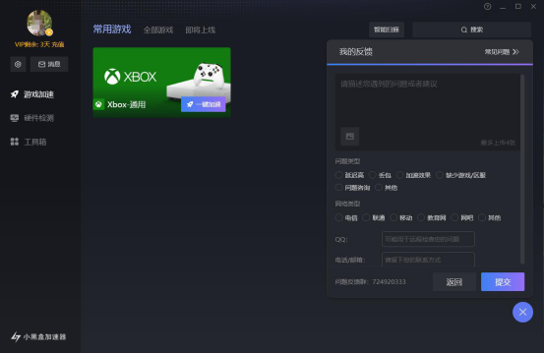Image resolution: width=544 pixels, height=354 pixels.
Task: Click the Xbox-通用 game card image
Action: coord(161,83)
